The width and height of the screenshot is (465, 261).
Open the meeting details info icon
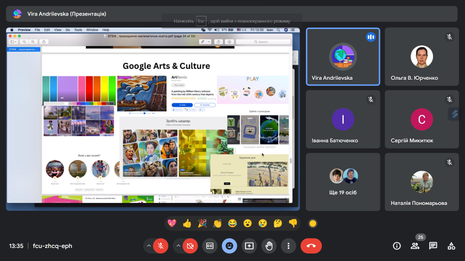pyautogui.click(x=397, y=246)
